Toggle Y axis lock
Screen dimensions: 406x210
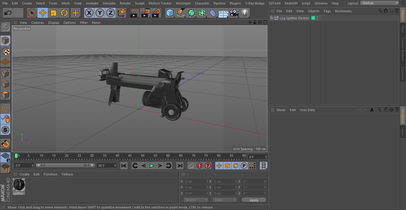click(100, 13)
